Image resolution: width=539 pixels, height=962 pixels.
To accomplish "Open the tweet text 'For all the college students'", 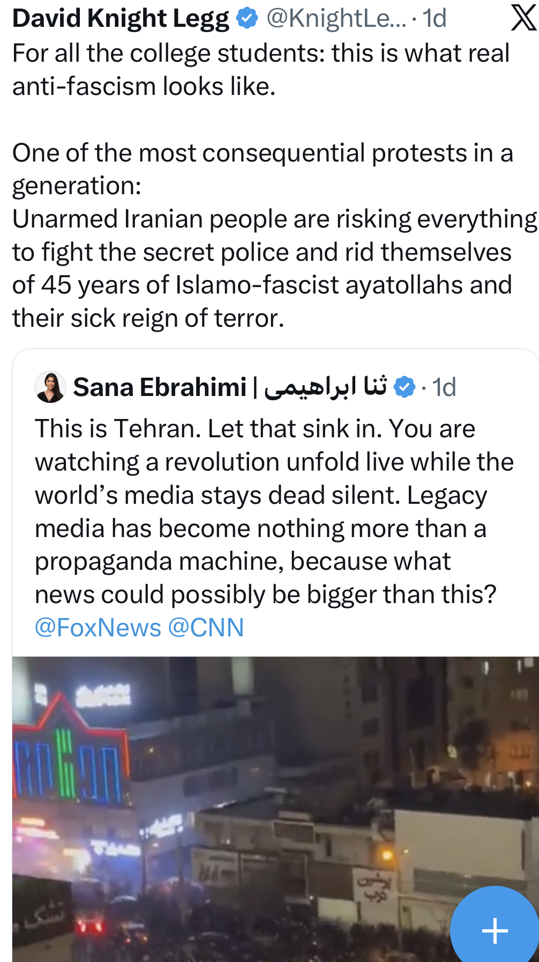I will click(x=261, y=70).
